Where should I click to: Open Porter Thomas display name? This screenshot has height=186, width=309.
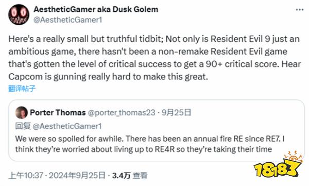pos(58,112)
